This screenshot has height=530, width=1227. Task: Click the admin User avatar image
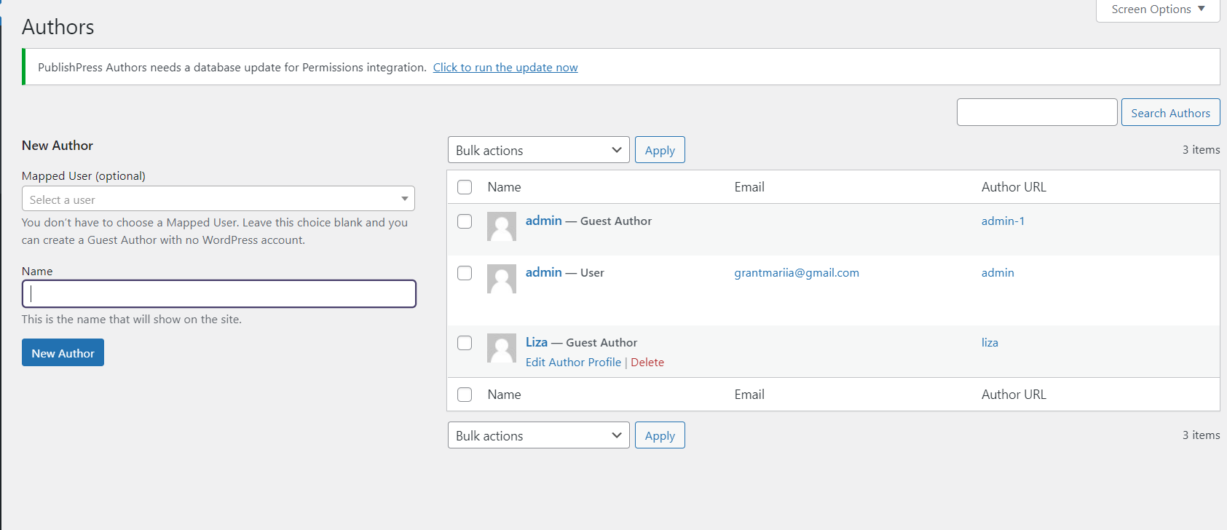(x=501, y=278)
